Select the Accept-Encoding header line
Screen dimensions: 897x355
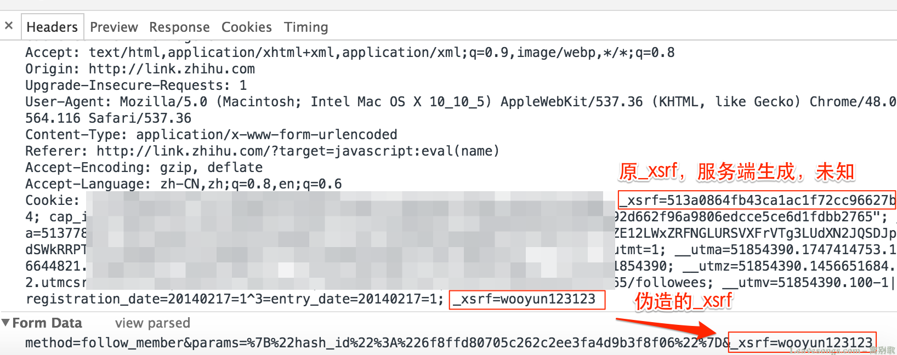click(144, 168)
